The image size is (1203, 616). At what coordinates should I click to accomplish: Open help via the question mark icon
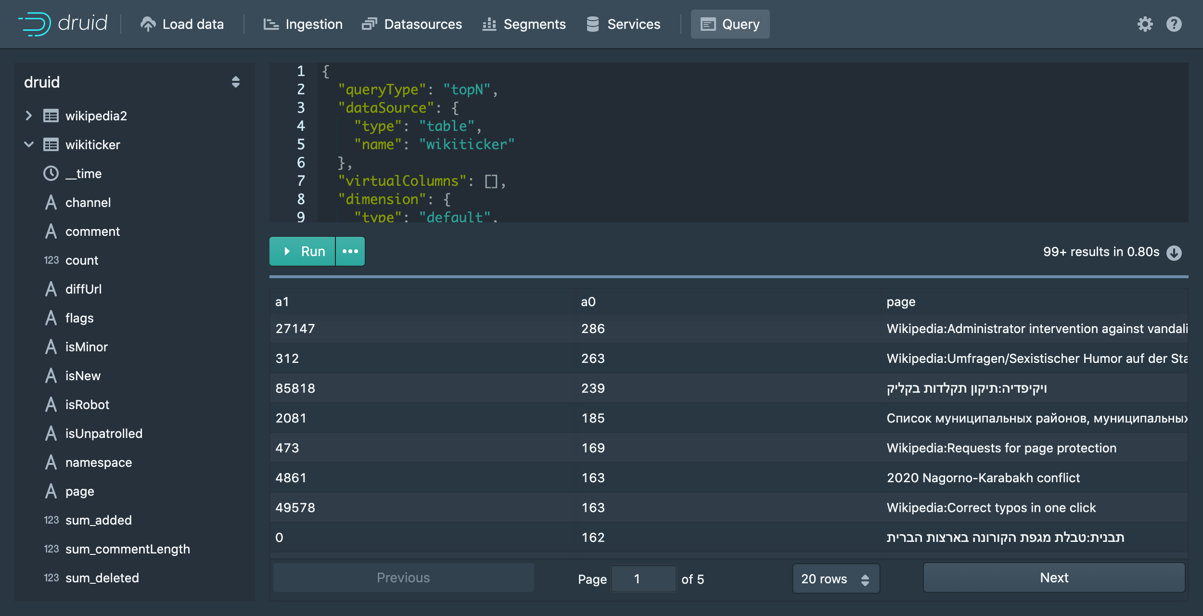pos(1173,24)
